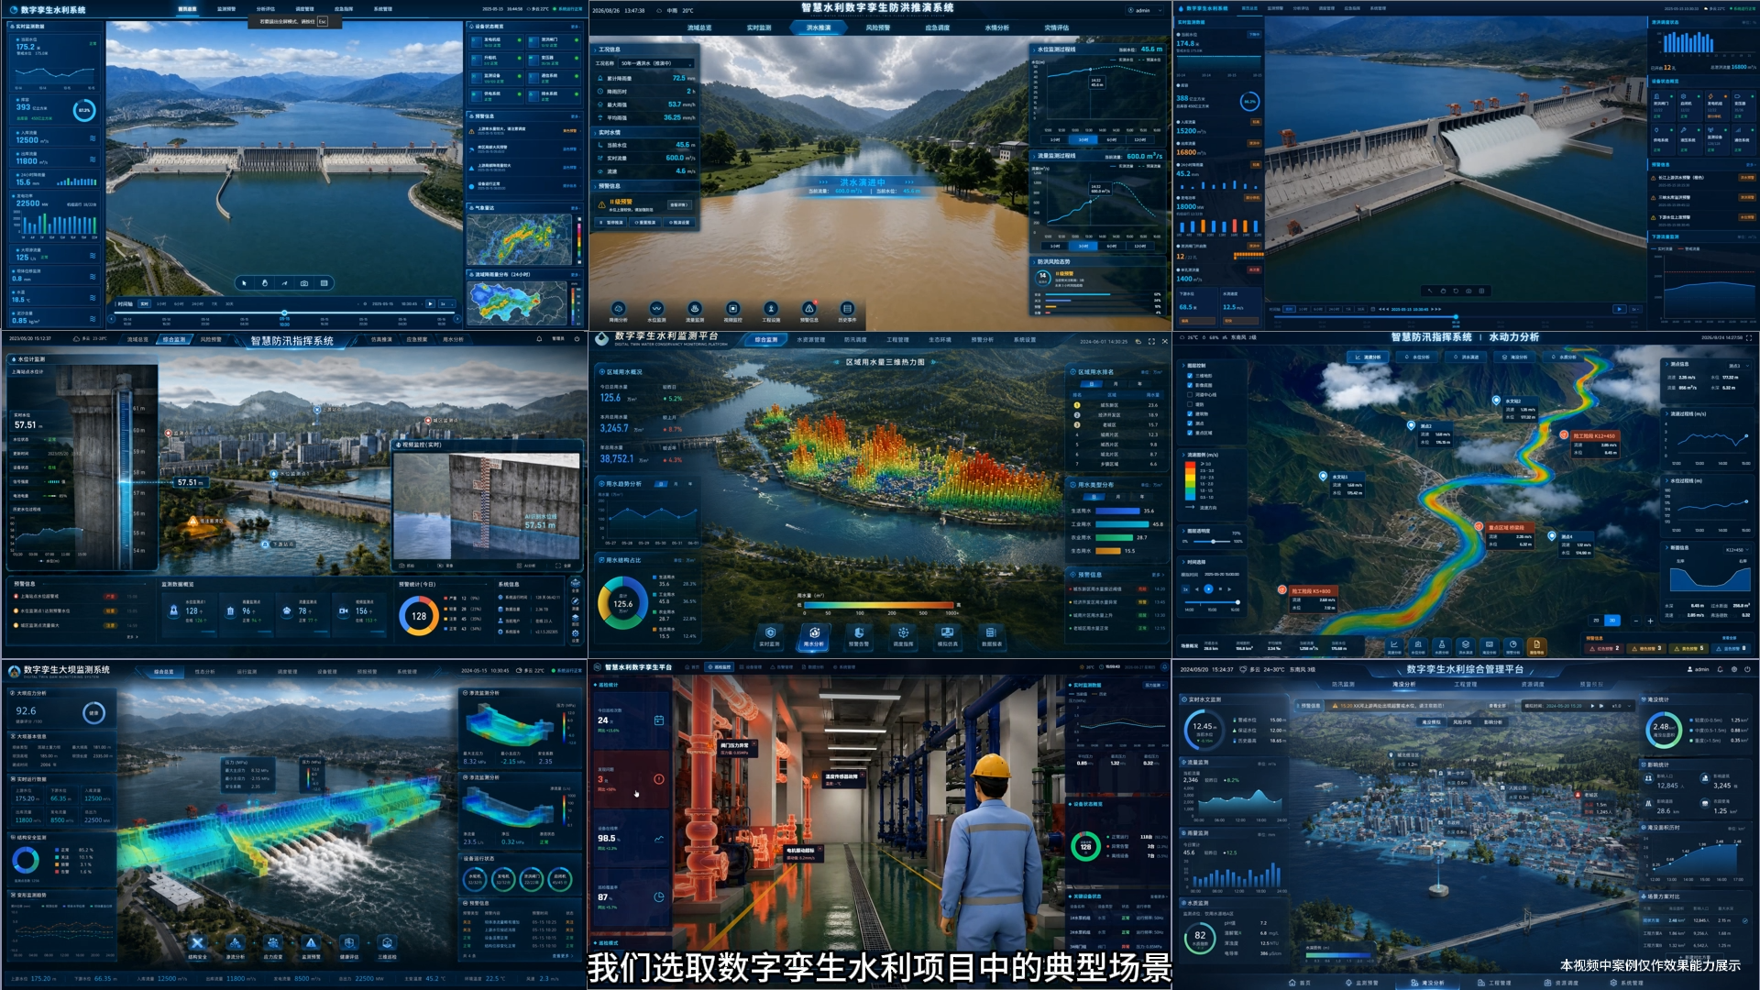The image size is (1760, 990).
Task: Open 预警信息 bottom icon with red badge
Action: click(809, 309)
